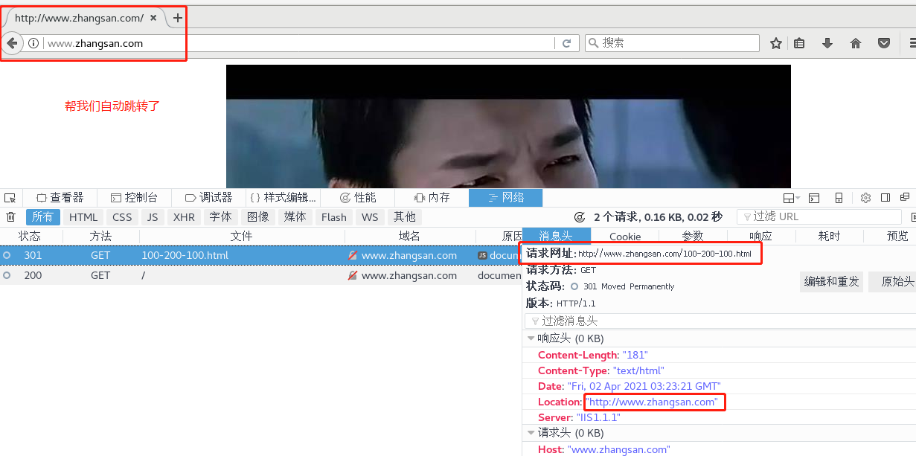
Task: Open the Pocket save icon
Action: tap(884, 43)
